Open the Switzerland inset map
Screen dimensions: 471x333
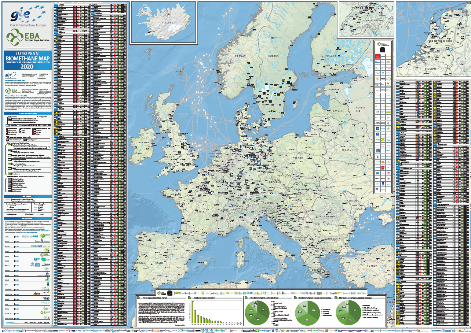366,19
